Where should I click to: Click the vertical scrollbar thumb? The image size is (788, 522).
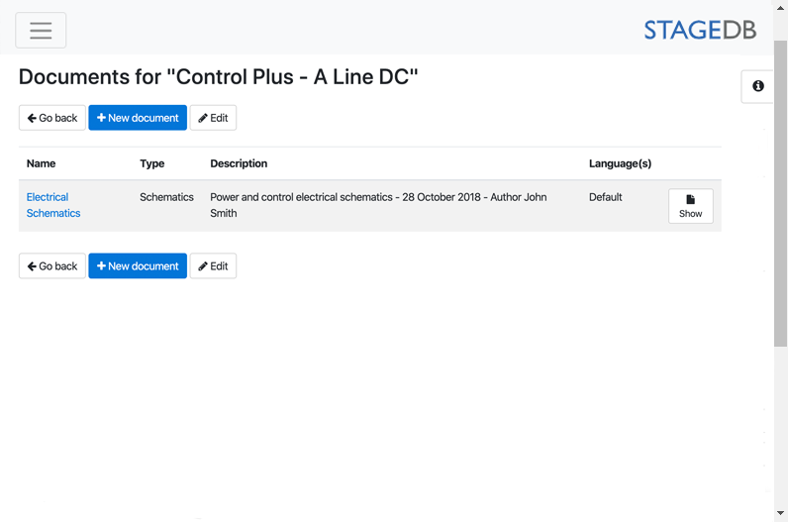(x=780, y=193)
